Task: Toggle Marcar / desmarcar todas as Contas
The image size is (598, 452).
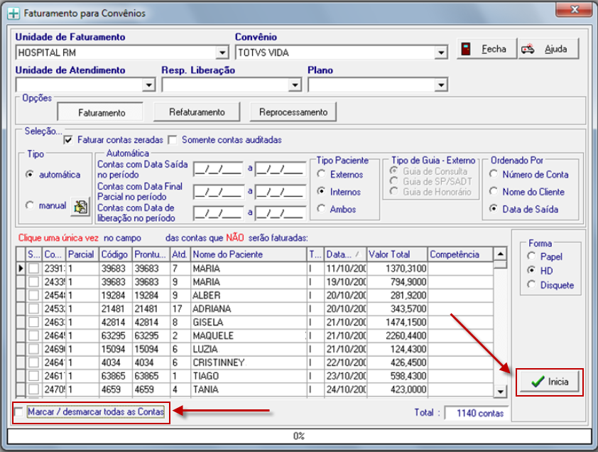Action: click(x=18, y=412)
